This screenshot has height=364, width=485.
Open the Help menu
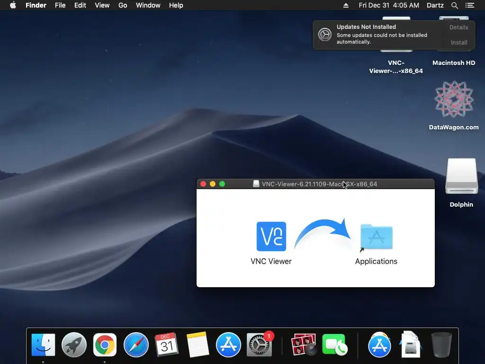click(176, 5)
